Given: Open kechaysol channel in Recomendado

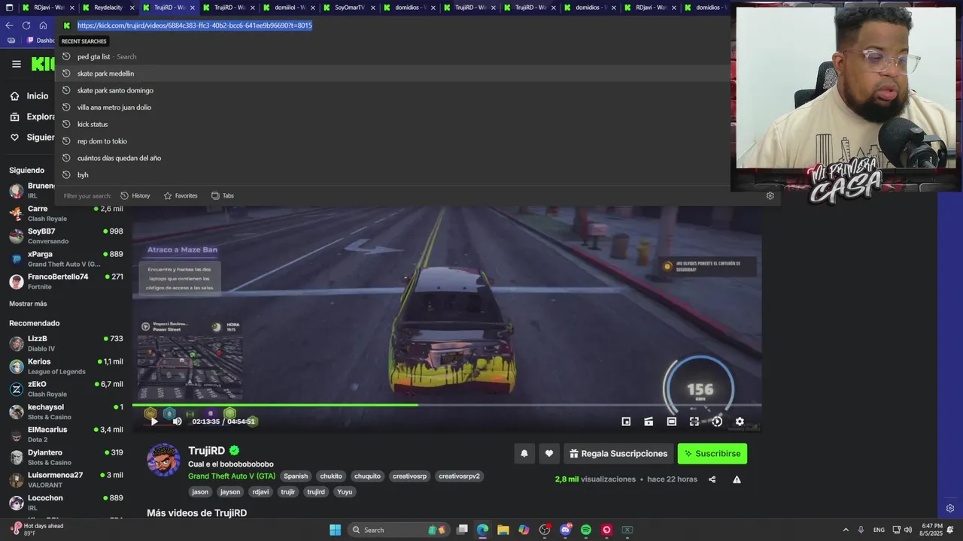Looking at the screenshot, I should pos(65,412).
